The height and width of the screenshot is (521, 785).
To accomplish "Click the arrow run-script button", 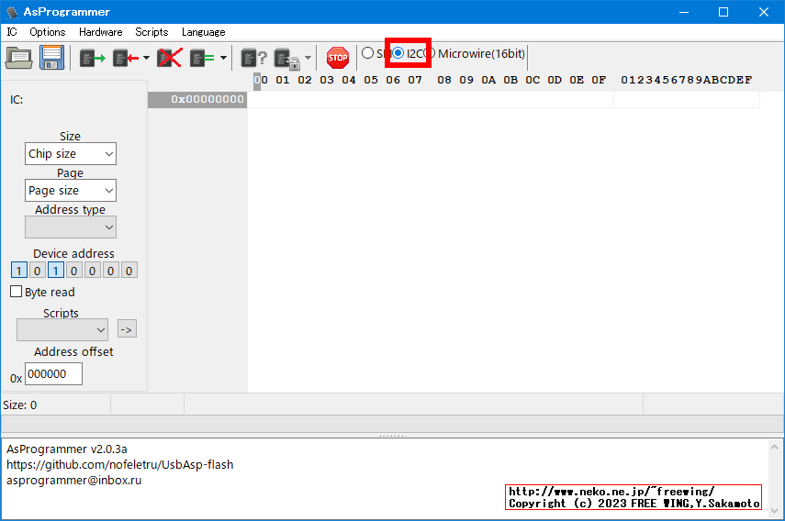I will click(x=127, y=329).
